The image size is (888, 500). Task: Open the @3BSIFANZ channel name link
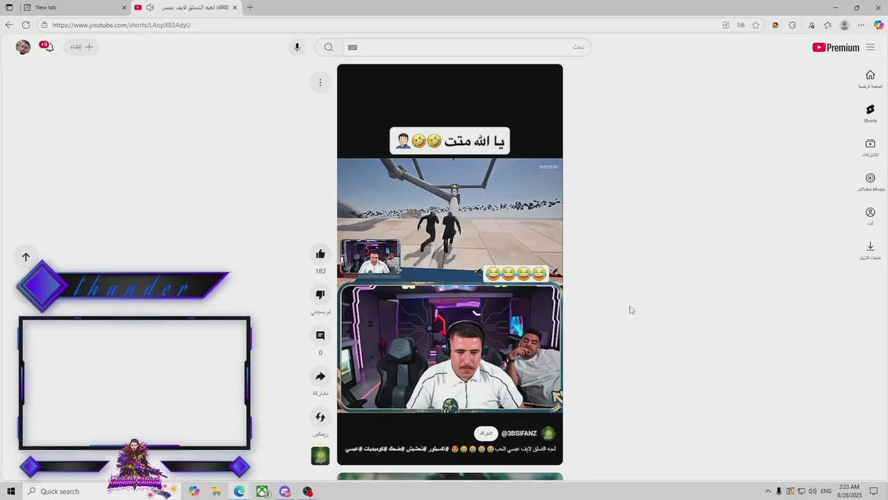coord(519,433)
